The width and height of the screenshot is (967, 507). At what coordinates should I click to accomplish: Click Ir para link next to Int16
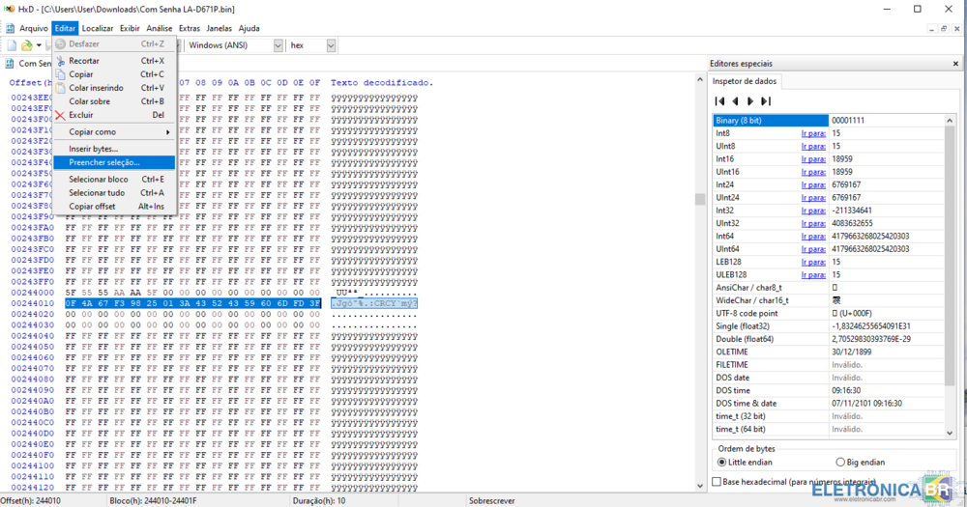tap(812, 158)
